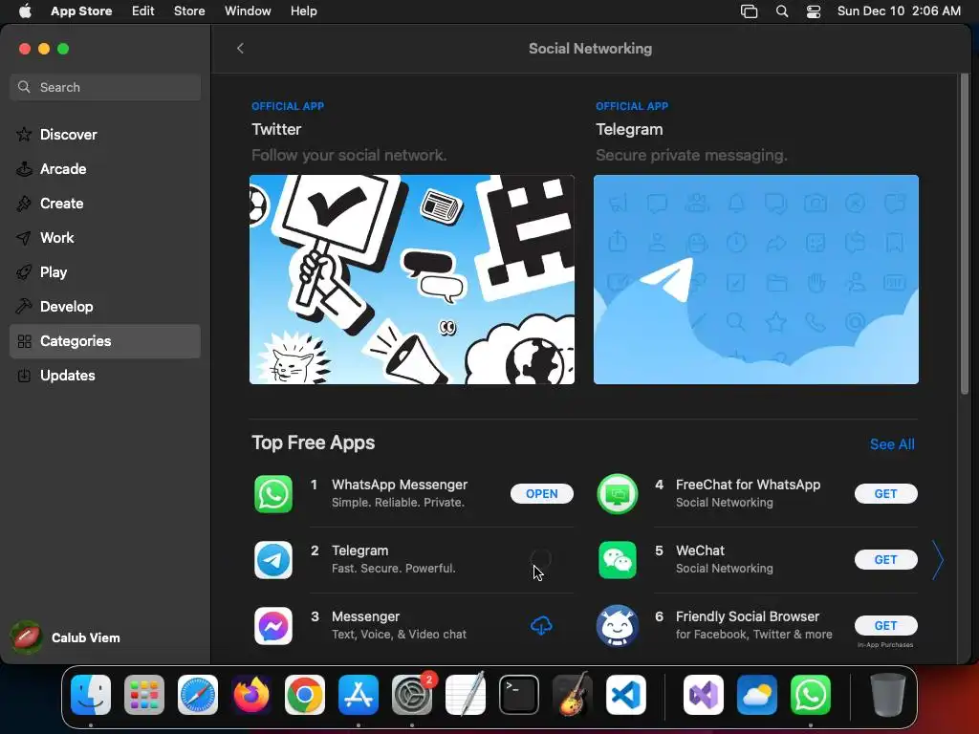Get Friendly Social Browser
The image size is (979, 734).
click(x=885, y=625)
